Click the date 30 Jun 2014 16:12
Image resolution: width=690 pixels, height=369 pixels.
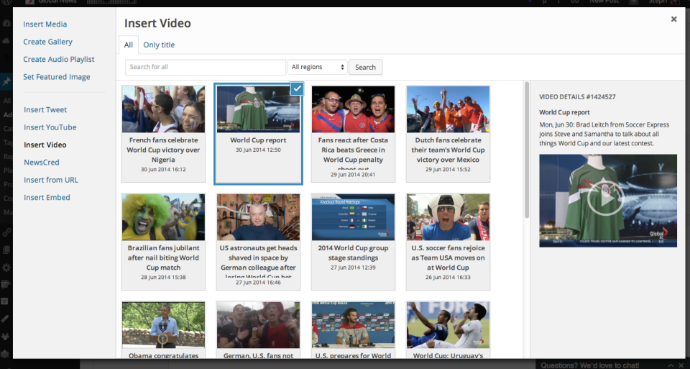coord(163,170)
